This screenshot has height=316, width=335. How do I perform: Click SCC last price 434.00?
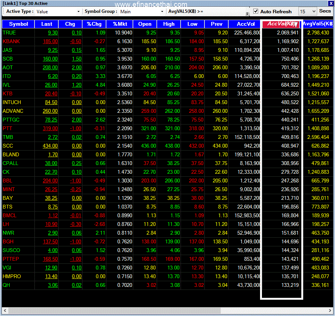[50, 146]
